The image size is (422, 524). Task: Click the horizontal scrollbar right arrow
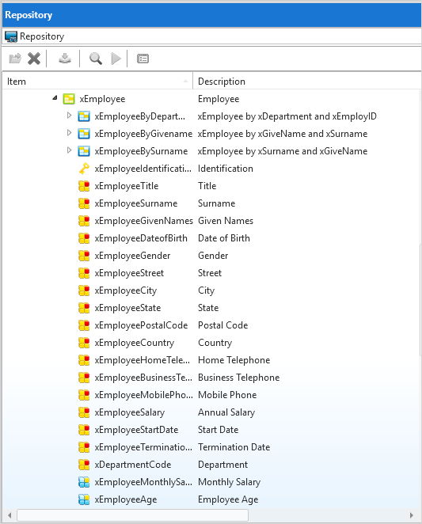(x=412, y=515)
